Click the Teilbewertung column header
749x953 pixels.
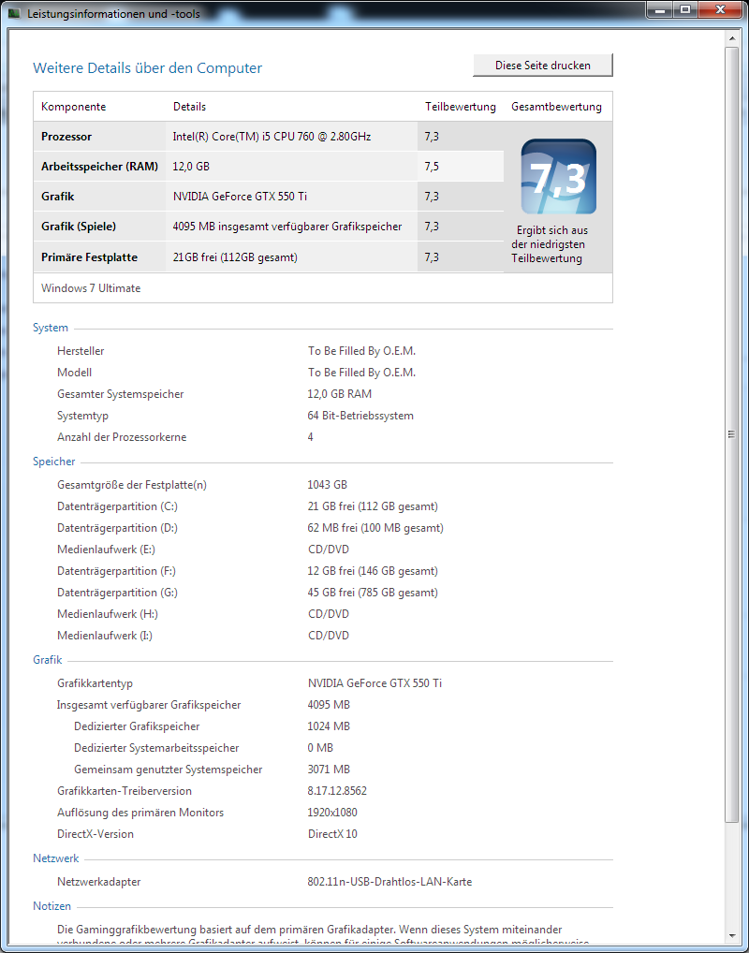(x=461, y=107)
